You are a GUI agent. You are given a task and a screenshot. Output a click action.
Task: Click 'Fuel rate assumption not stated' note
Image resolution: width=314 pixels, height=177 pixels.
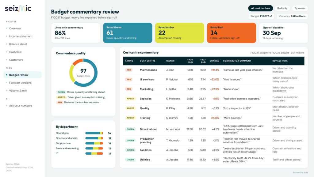[x=285, y=99]
